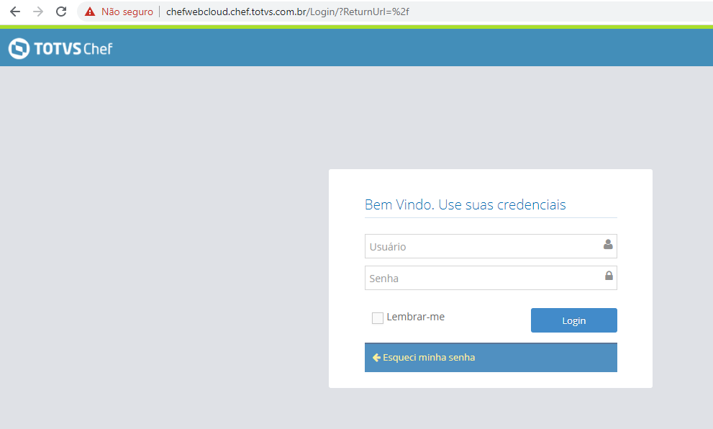Click the arrow icon beside Esqueci minha senha

click(x=376, y=358)
